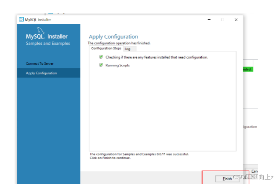Screen dimensions: 280x184
Task: Click the green check beside Running Scripts
Action: (101, 65)
